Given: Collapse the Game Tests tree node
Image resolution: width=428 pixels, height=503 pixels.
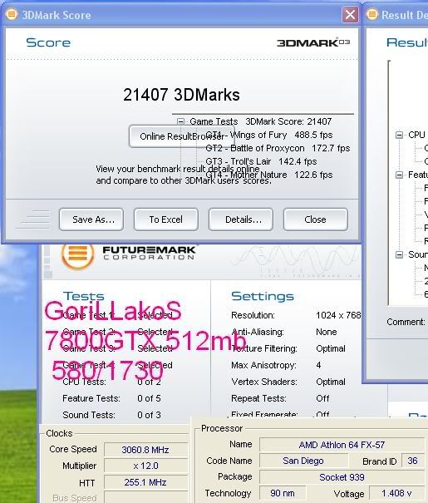Looking at the screenshot, I should tap(181, 121).
